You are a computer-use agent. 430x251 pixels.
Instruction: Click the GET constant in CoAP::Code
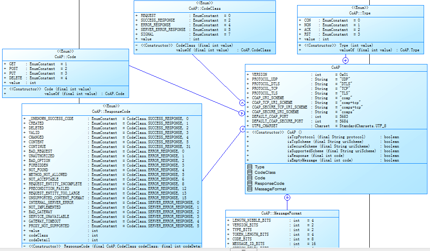[35, 64]
